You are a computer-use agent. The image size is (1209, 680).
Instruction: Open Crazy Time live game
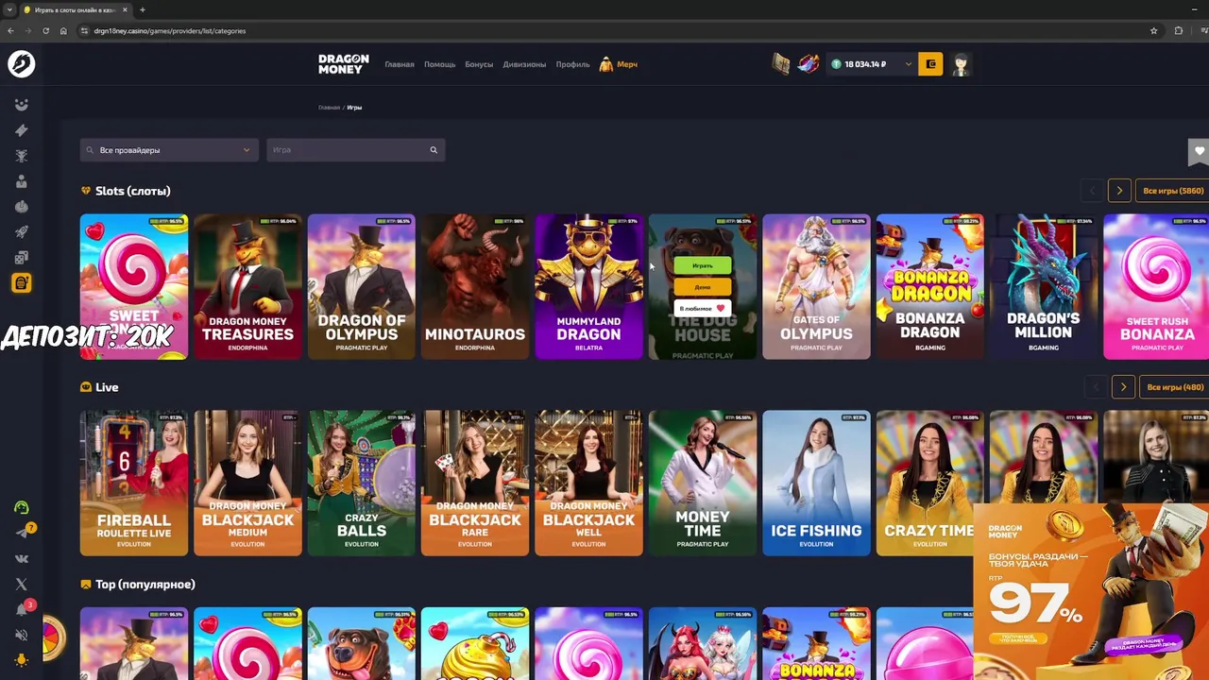pyautogui.click(x=929, y=484)
